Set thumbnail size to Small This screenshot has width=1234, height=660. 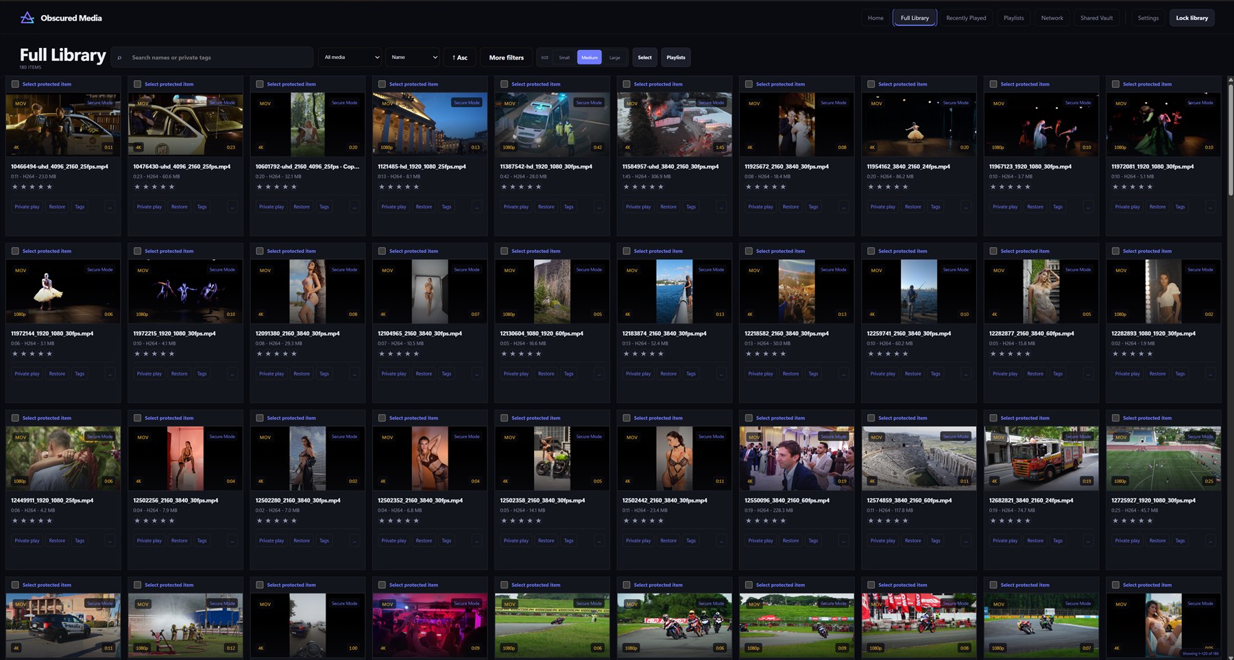564,58
